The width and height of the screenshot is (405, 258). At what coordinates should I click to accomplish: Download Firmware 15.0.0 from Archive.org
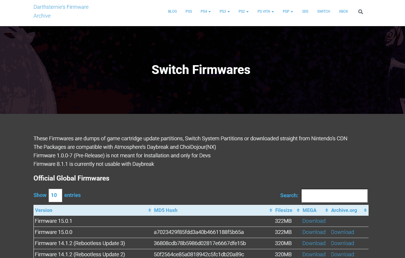342,232
